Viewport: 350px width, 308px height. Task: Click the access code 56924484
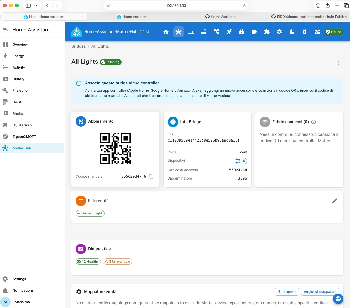click(x=238, y=170)
